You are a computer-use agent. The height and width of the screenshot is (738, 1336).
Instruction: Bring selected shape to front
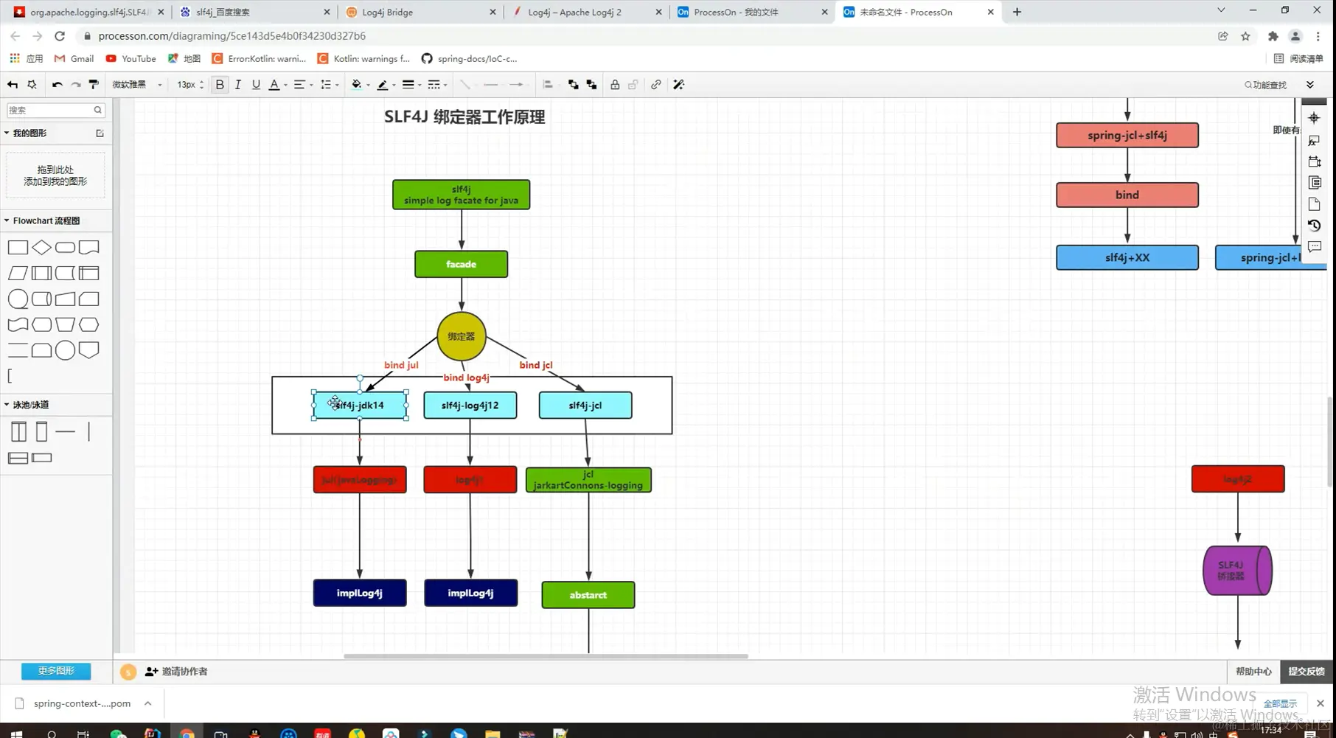click(x=573, y=85)
